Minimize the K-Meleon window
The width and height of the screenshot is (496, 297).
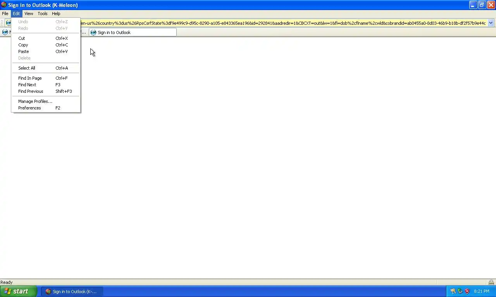(x=473, y=5)
